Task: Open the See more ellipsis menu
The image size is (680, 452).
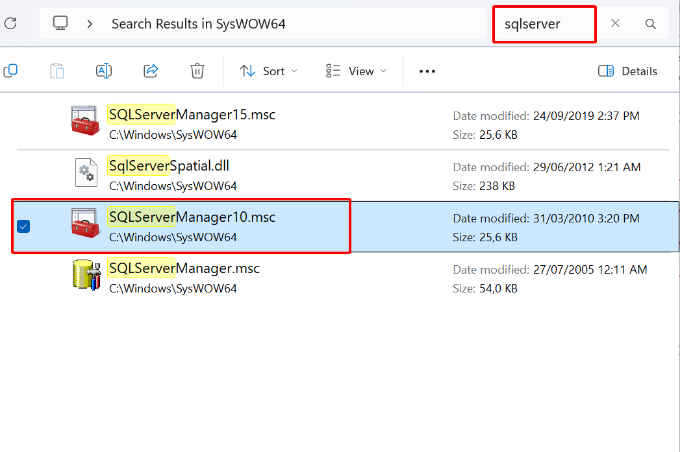Action: (x=427, y=71)
